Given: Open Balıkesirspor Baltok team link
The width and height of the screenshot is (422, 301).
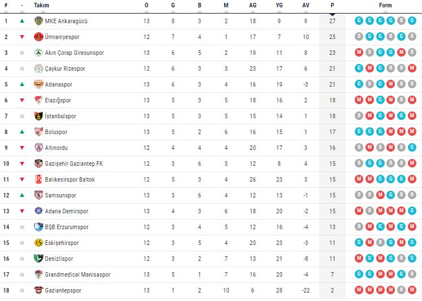Looking at the screenshot, I should click(69, 179).
